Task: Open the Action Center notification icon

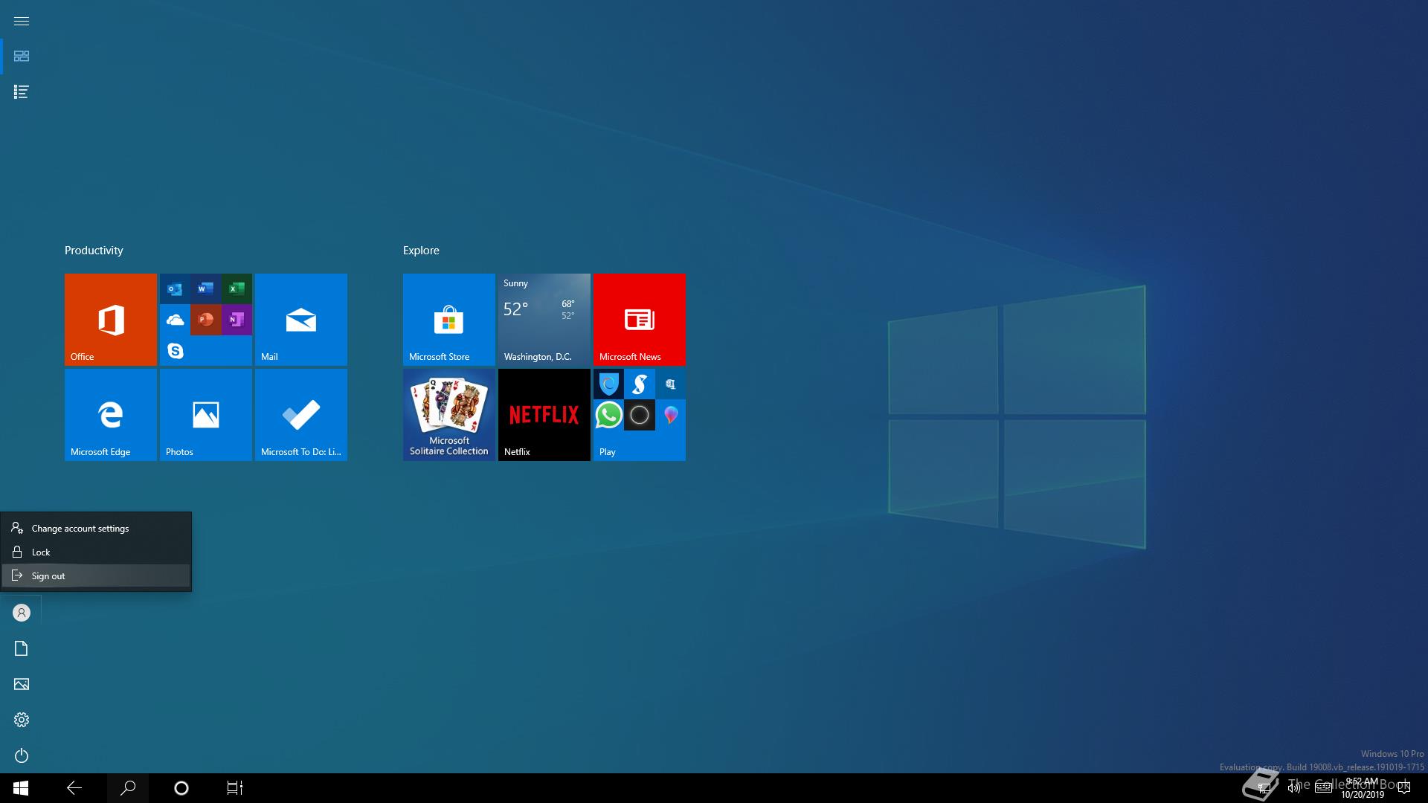Action: click(x=1404, y=788)
